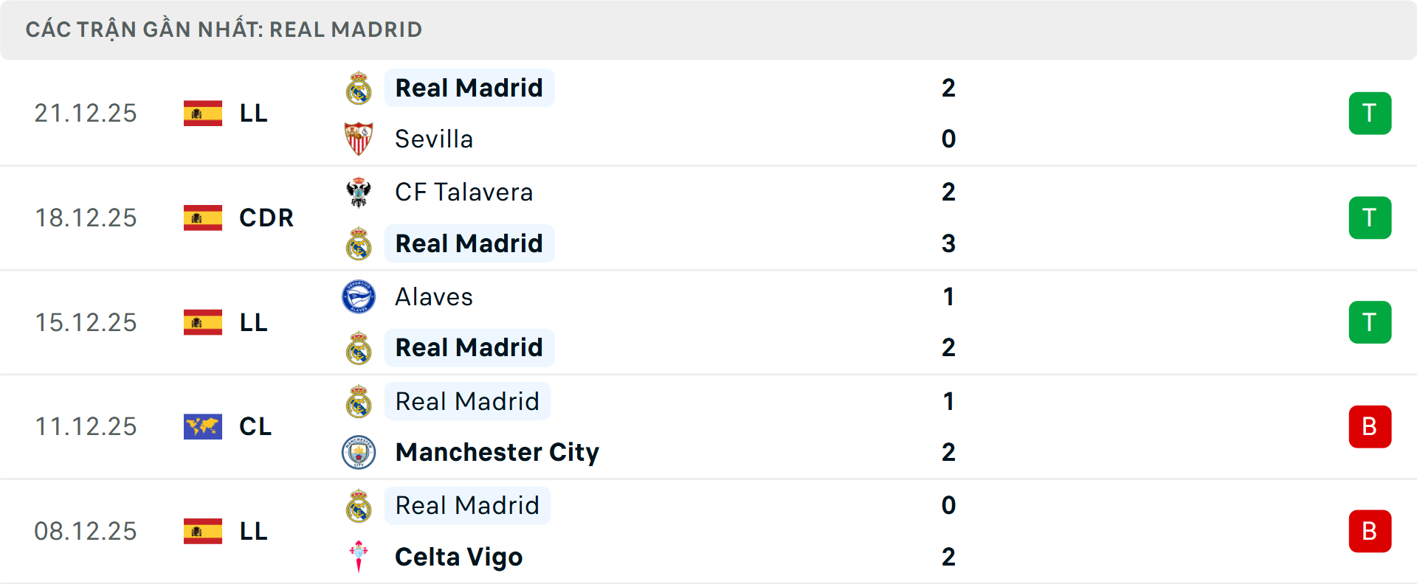The image size is (1417, 584).
Task: Click the red B badge for the Celta Vigo defeat
Action: coord(1370,531)
